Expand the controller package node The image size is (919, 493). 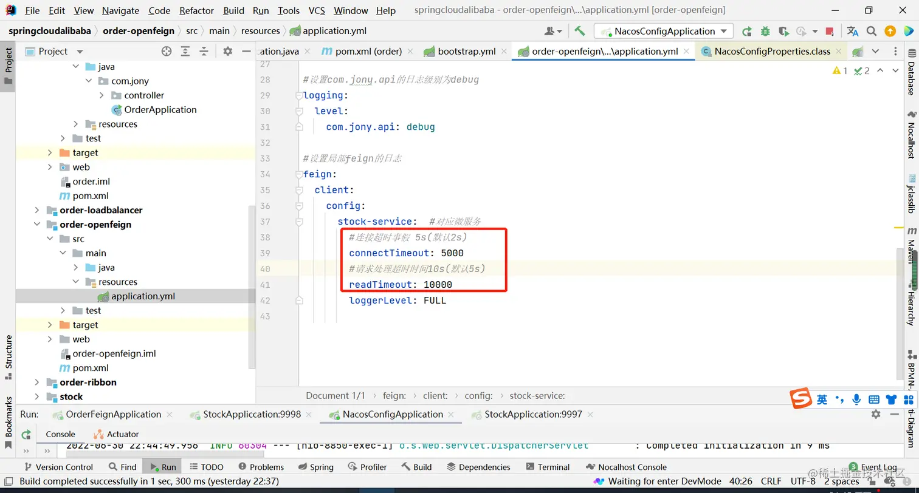(102, 95)
